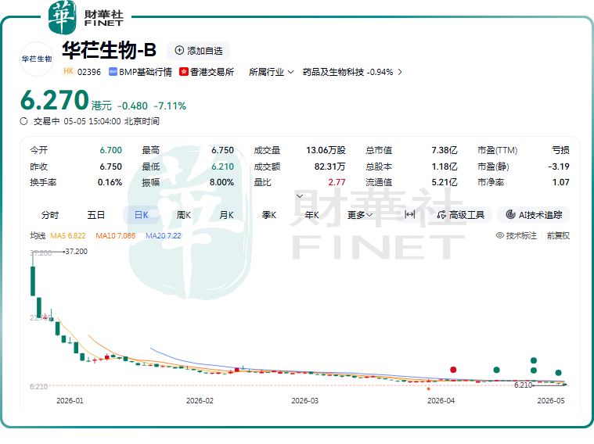Open the 高级工具 advanced tools button
594x444 pixels.
pyautogui.click(x=461, y=215)
